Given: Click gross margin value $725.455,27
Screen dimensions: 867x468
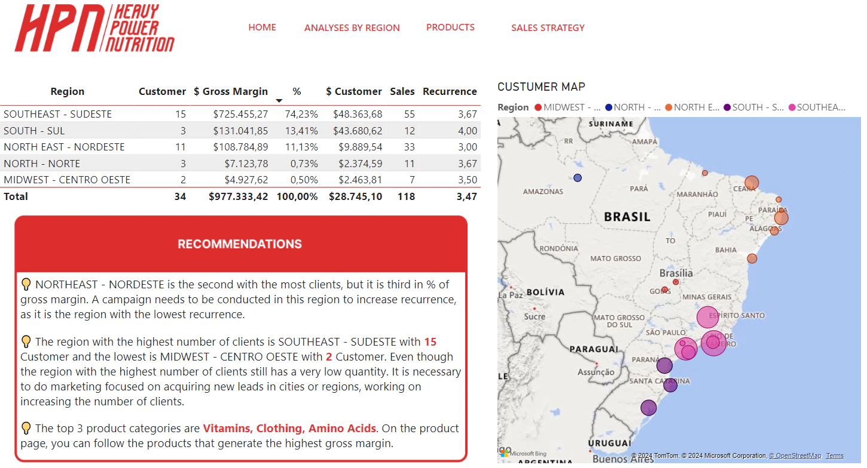Looking at the screenshot, I should click(240, 114).
